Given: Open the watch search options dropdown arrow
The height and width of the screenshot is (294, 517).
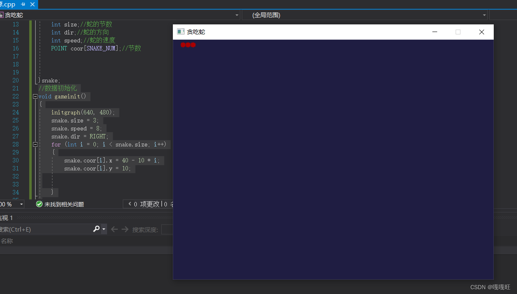Looking at the screenshot, I should pos(104,229).
